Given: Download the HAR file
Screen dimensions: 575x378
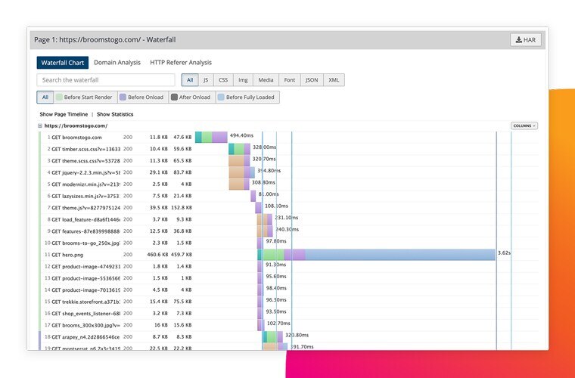Looking at the screenshot, I should pos(525,40).
